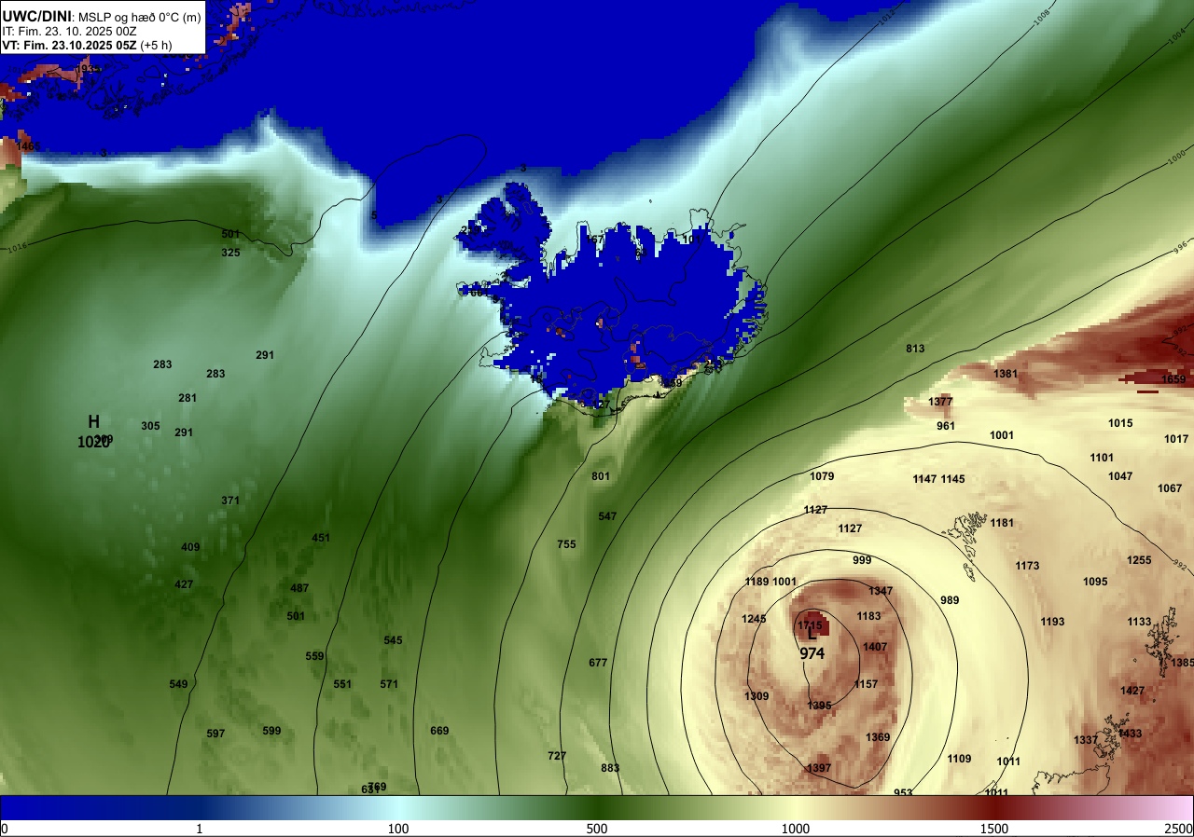This screenshot has height=837, width=1194.
Task: Select the height value 961
Action: [946, 426]
